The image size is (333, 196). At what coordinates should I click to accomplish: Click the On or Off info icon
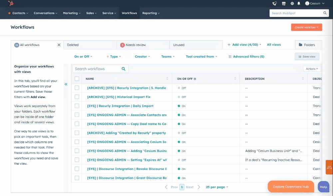coord(195,79)
